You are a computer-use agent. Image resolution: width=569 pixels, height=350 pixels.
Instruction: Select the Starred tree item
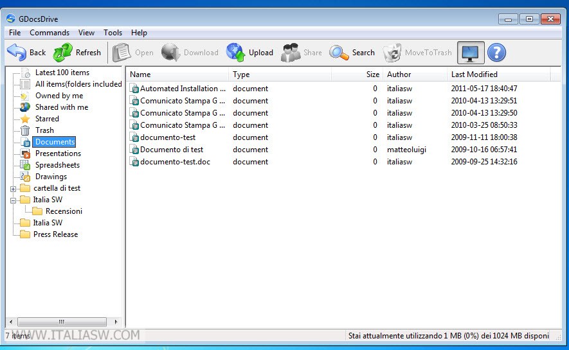(x=47, y=119)
